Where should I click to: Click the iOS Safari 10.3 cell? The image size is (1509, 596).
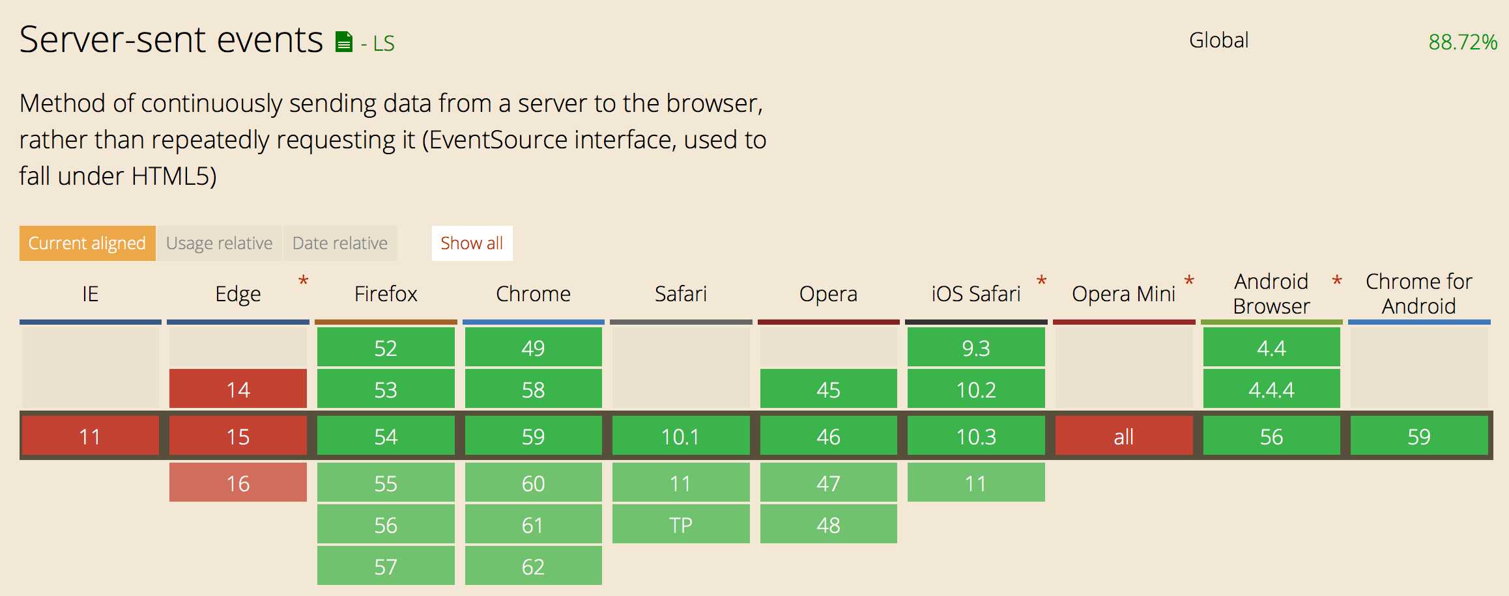(976, 436)
